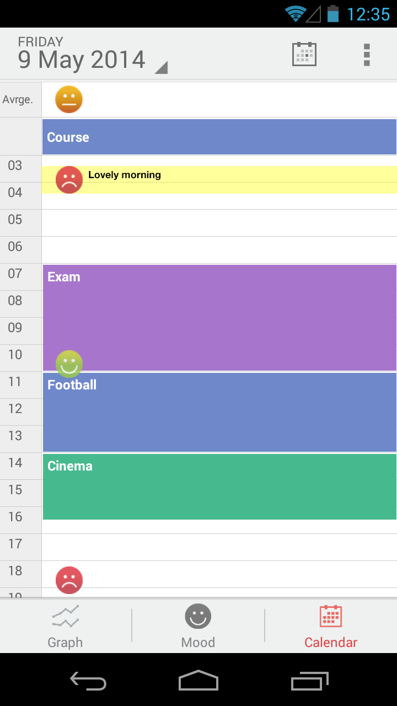The image size is (397, 706).
Task: Tap the red sad face at 18:00
Action: 69,580
